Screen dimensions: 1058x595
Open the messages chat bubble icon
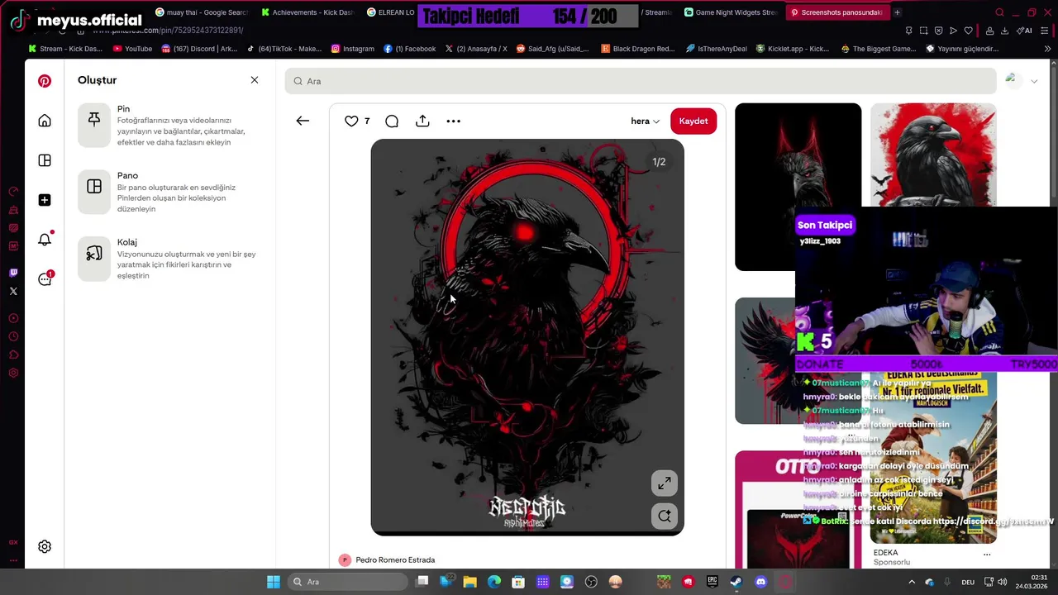[45, 279]
